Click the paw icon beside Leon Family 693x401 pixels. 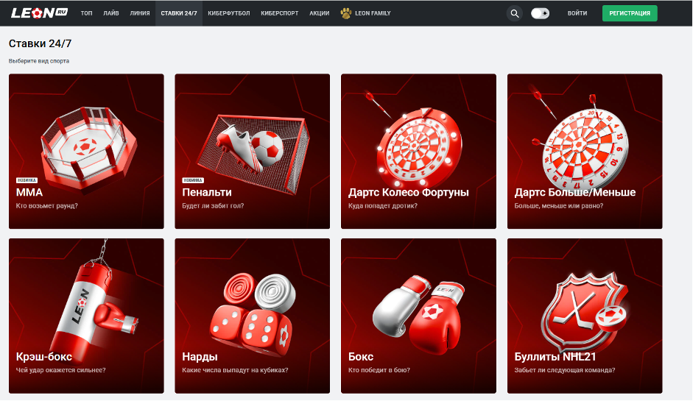pyautogui.click(x=346, y=13)
